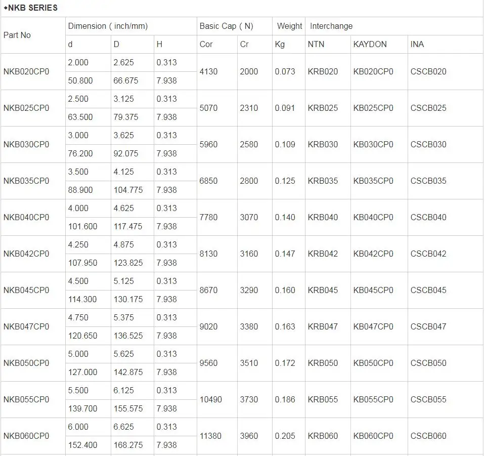The height and width of the screenshot is (456, 485).
Task: Click dimension value 79.375
Action: (x=126, y=117)
